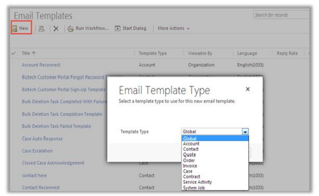Open Biztech Customer Portal Forgot Password template

tap(65, 77)
